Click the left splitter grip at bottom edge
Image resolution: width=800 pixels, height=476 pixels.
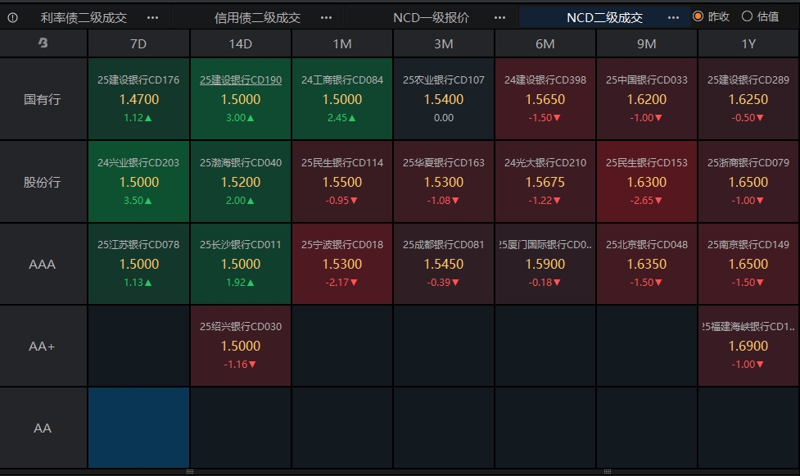190,471
